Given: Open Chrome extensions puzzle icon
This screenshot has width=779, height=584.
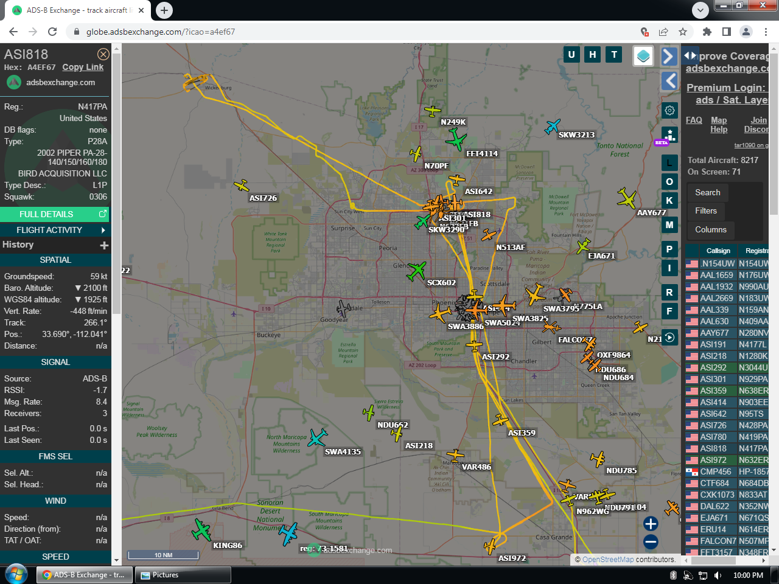Looking at the screenshot, I should (x=707, y=32).
